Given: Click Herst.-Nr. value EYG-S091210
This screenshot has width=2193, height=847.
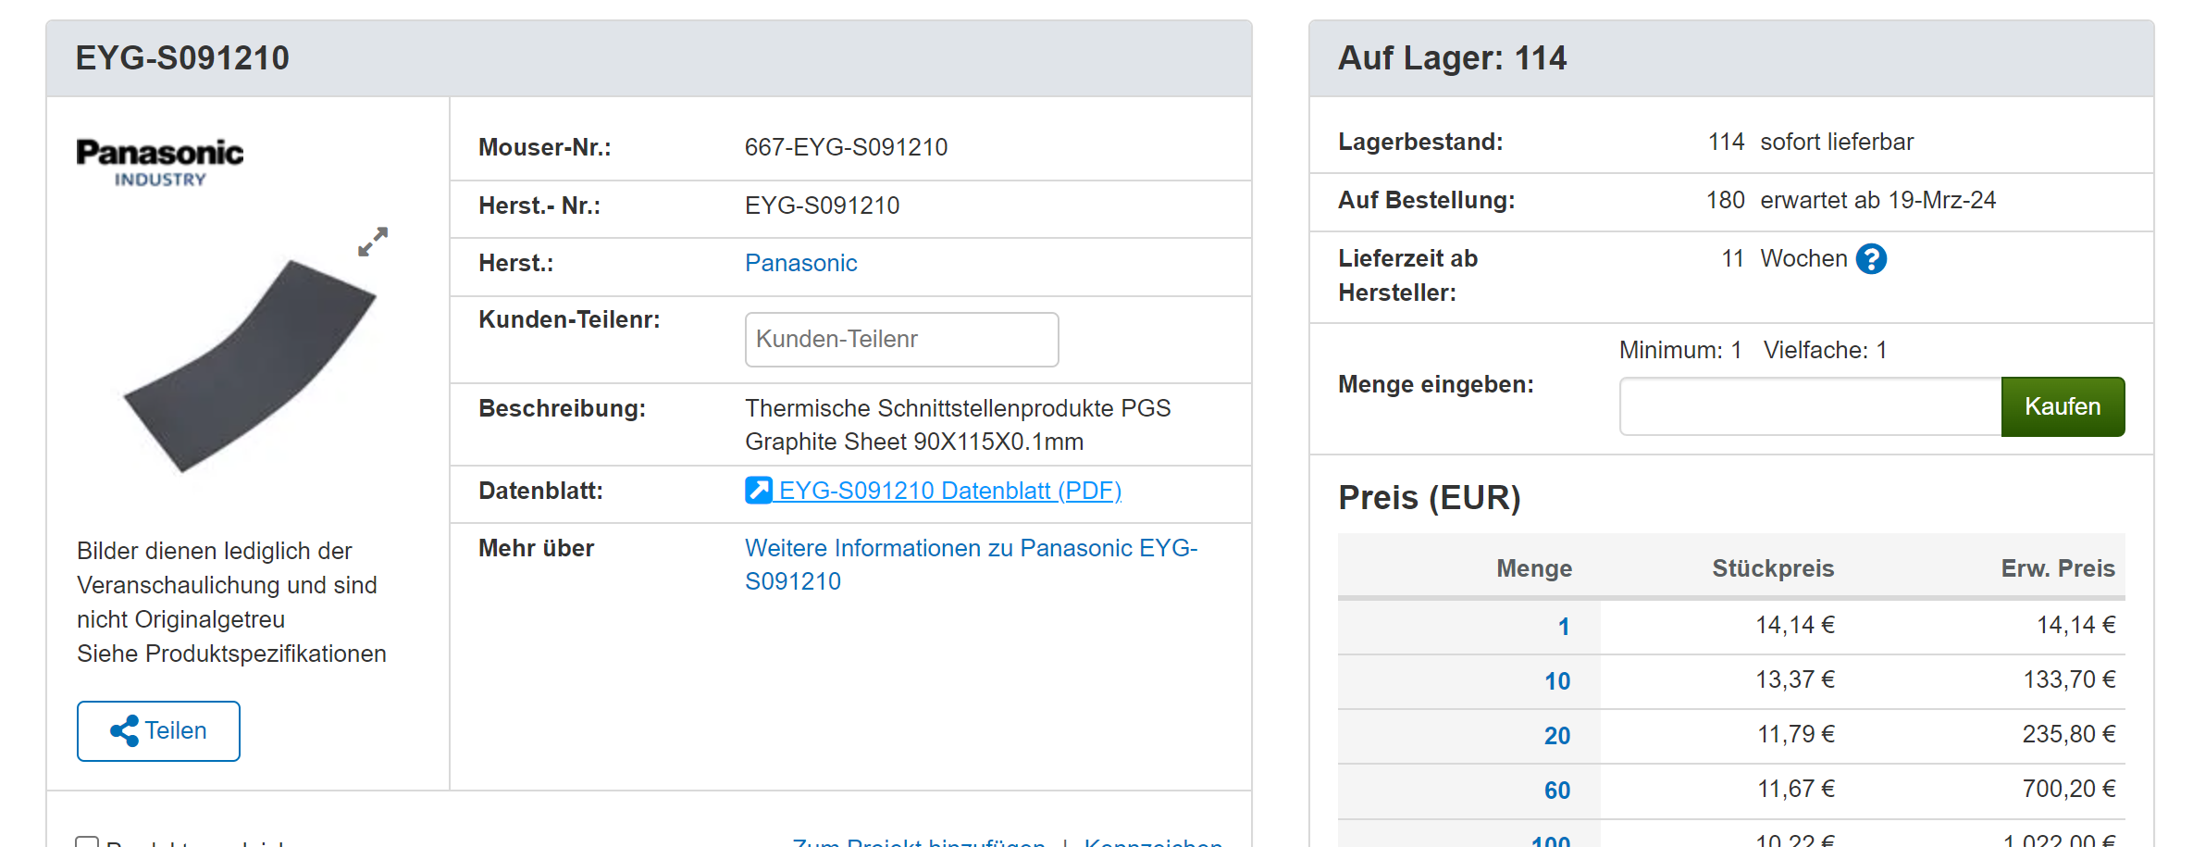Looking at the screenshot, I should (822, 206).
